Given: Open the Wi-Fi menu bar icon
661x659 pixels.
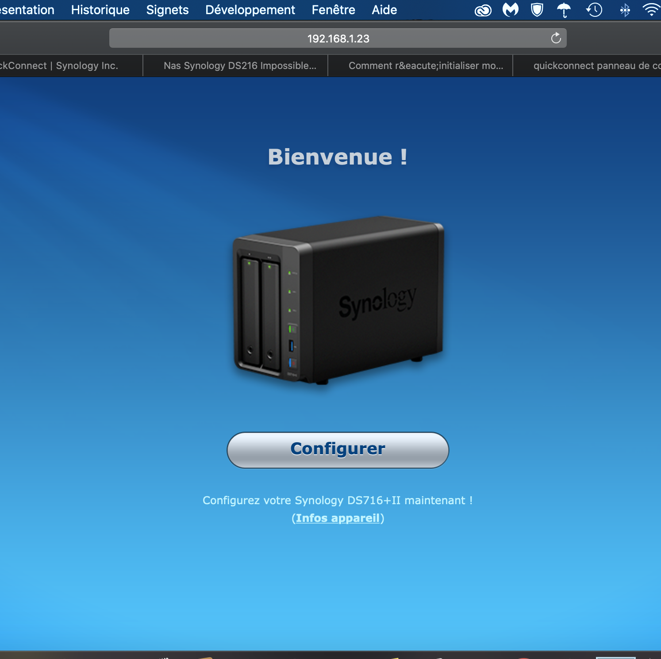Looking at the screenshot, I should click(x=651, y=10).
